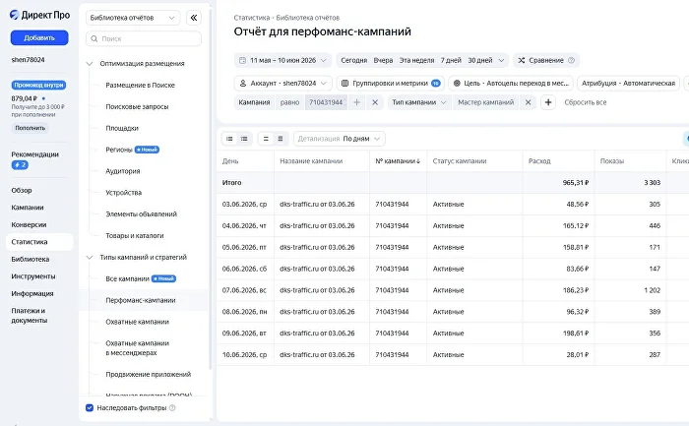This screenshot has height=426, width=689.
Task: Click the help icon next to Сравнение
Action: (x=571, y=60)
